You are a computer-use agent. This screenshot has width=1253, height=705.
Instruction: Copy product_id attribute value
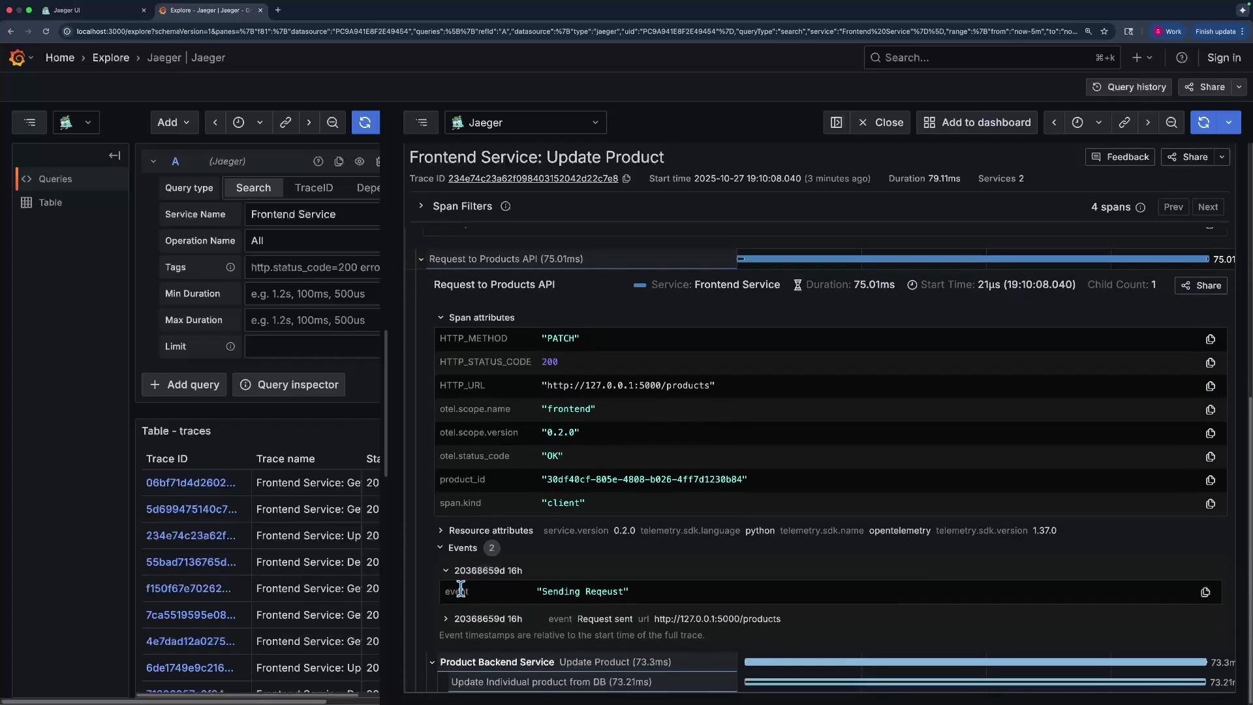tap(1210, 480)
